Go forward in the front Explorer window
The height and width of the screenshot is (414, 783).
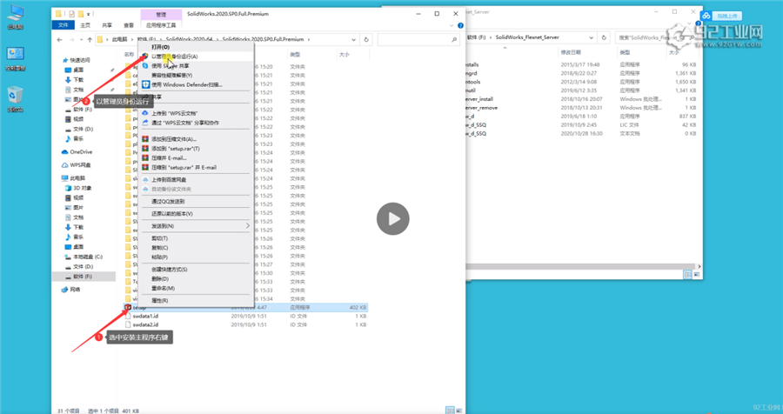tap(72, 39)
